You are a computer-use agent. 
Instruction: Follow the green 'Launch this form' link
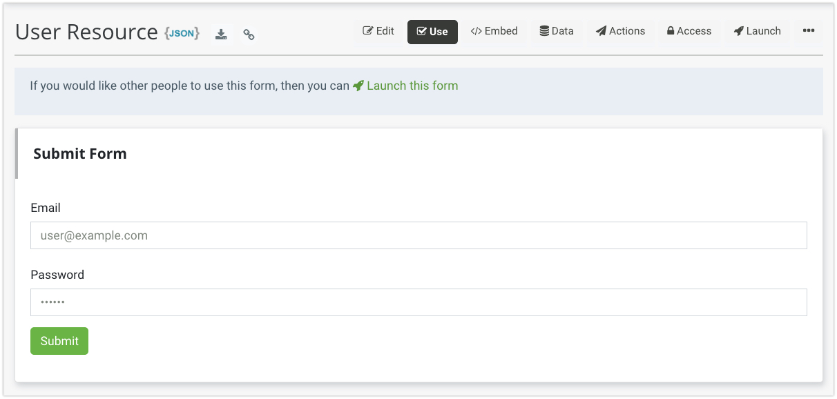(412, 86)
